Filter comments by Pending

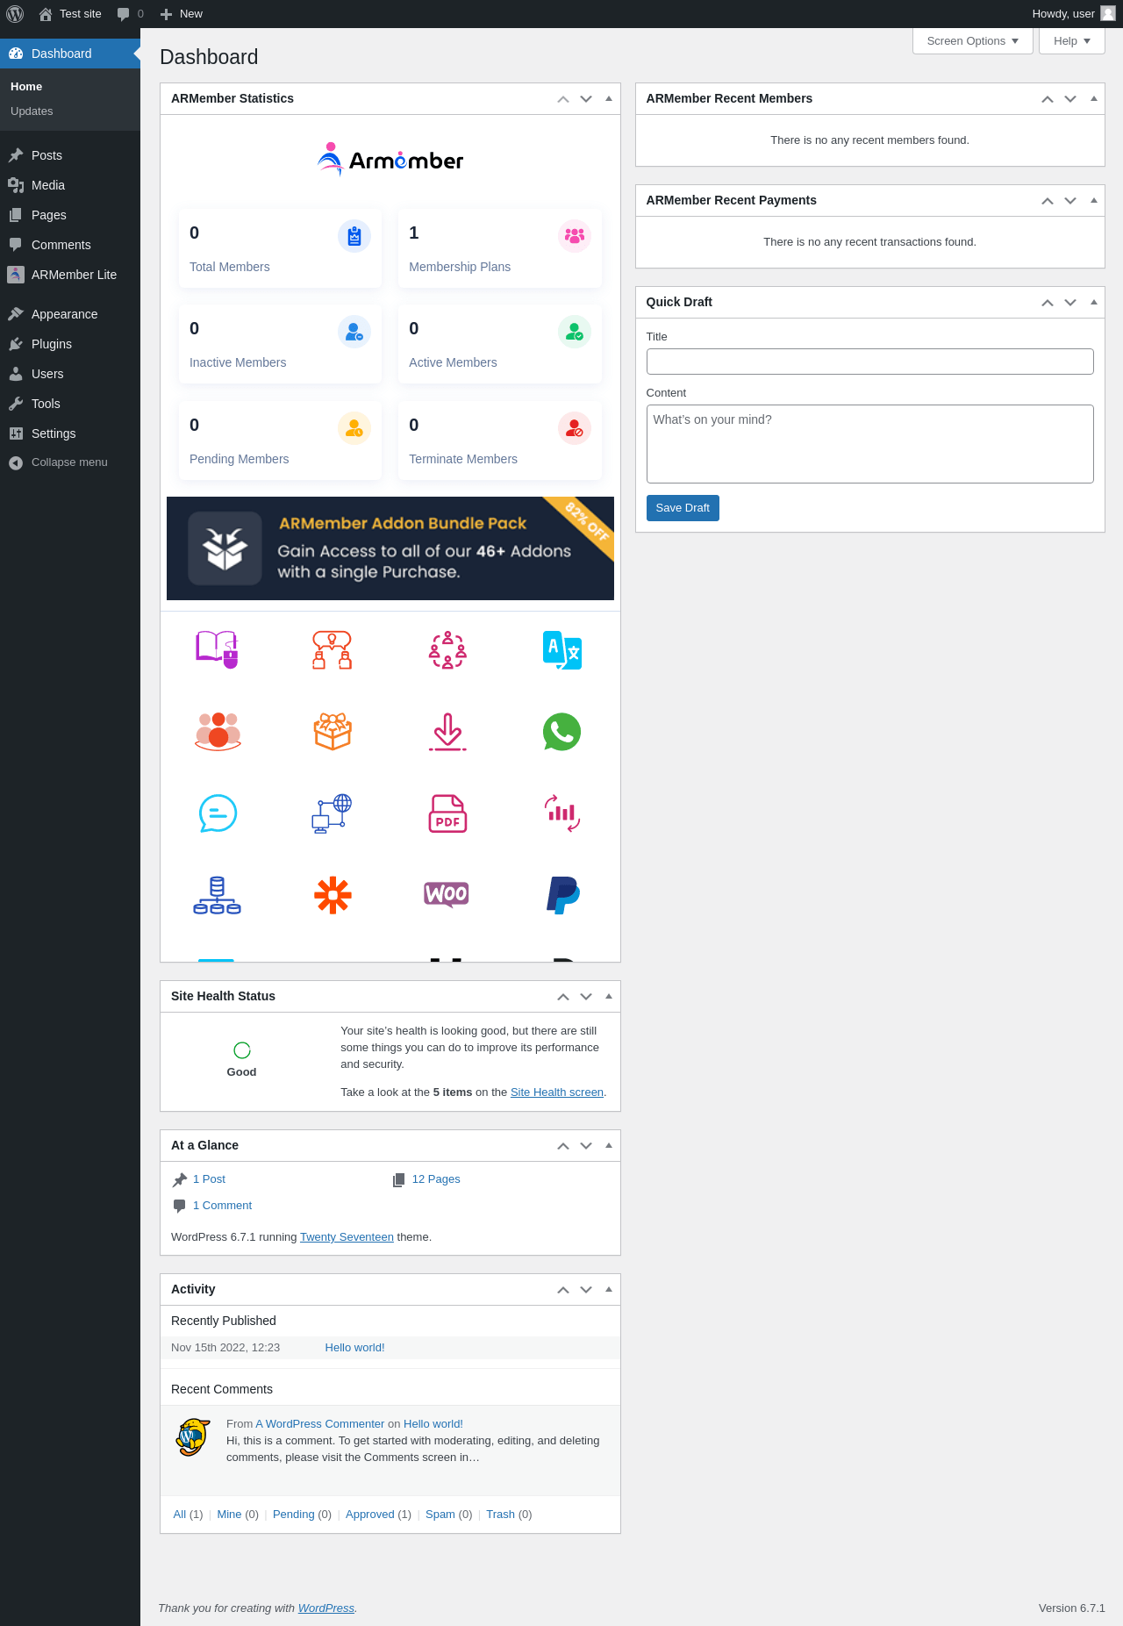(x=293, y=1515)
